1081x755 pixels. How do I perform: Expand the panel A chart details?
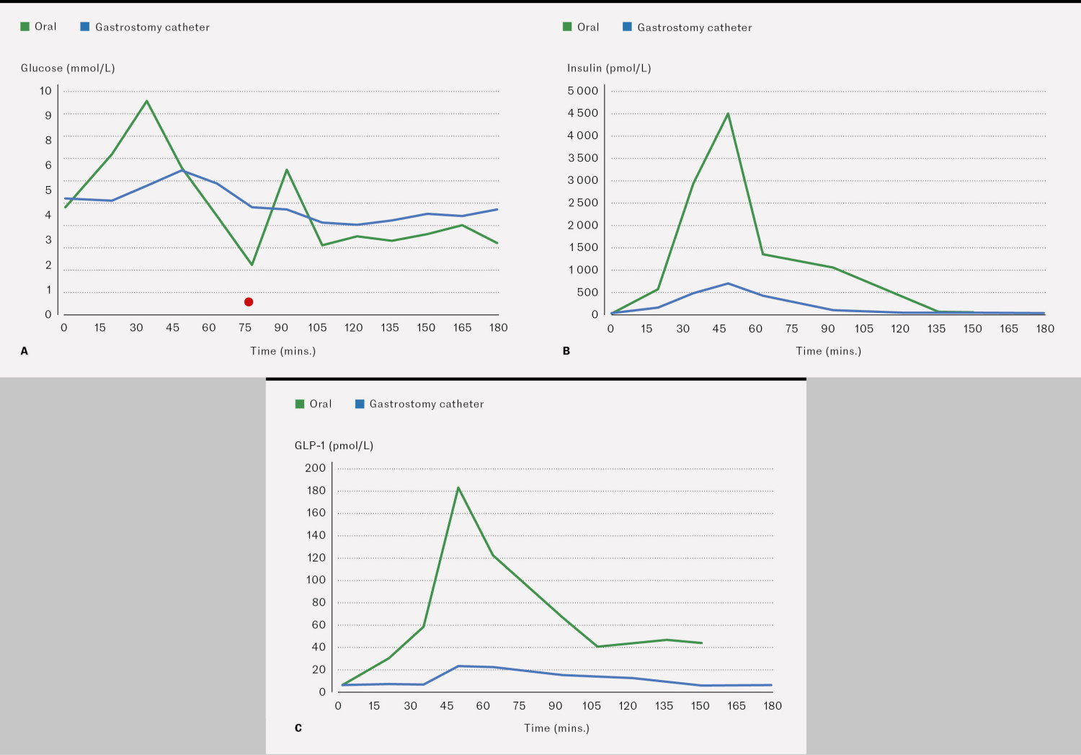point(25,350)
